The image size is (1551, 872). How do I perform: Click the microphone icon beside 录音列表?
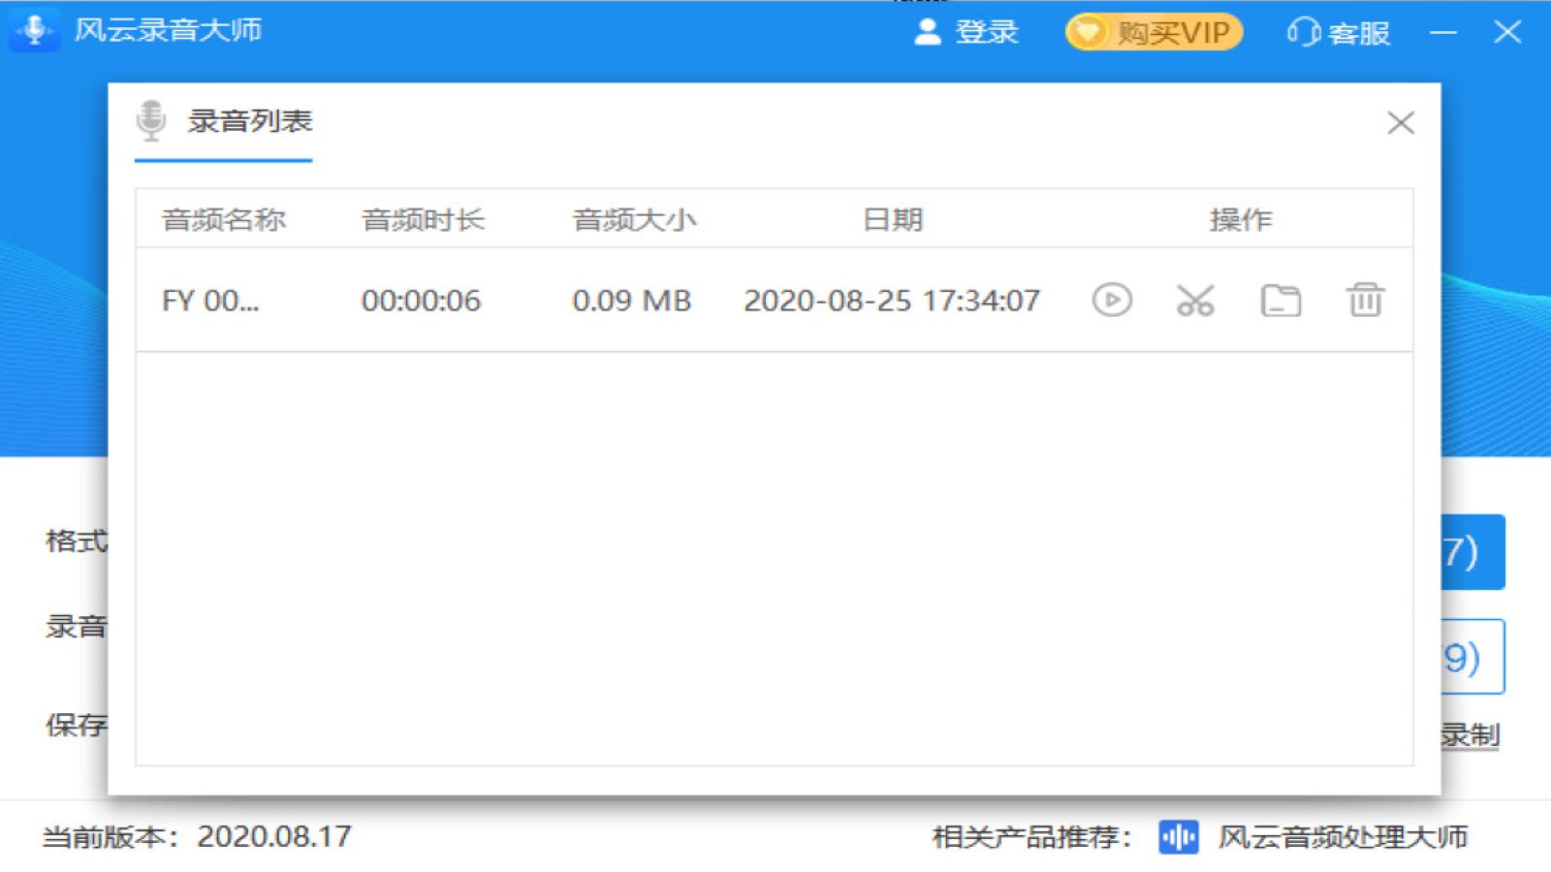coord(151,120)
